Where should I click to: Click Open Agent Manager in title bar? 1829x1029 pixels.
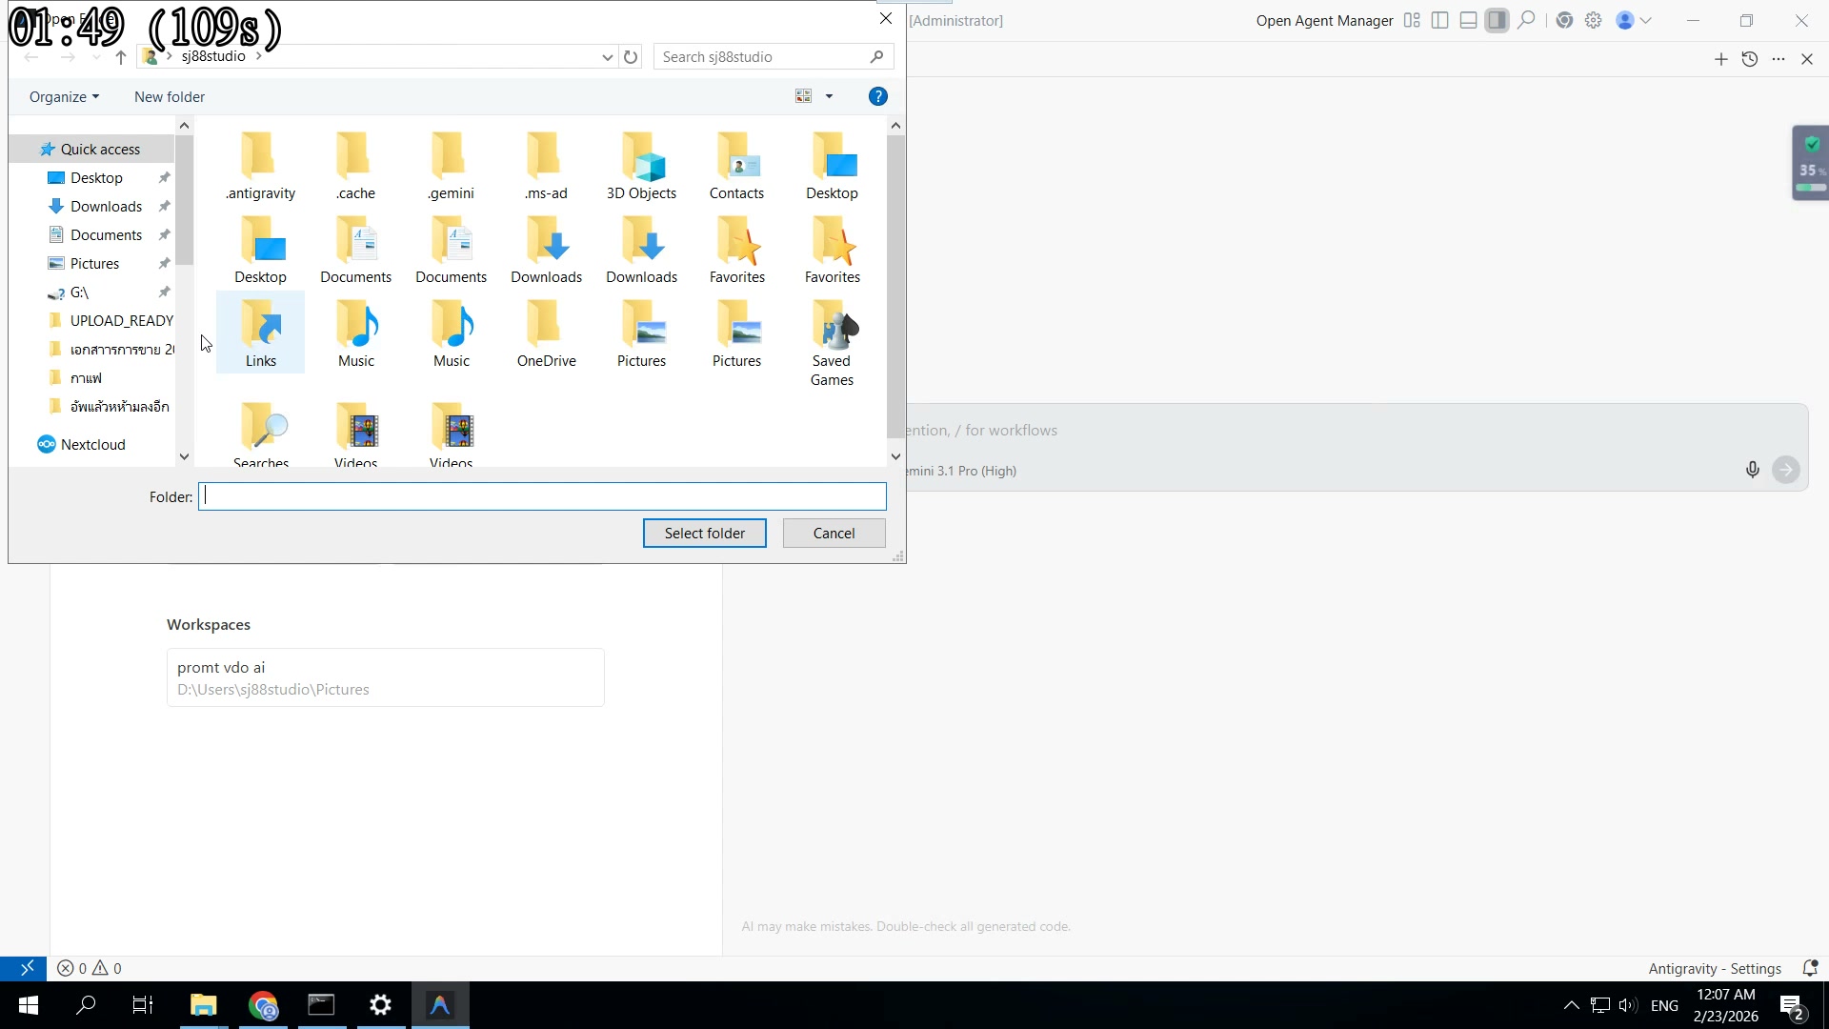pyautogui.click(x=1323, y=21)
